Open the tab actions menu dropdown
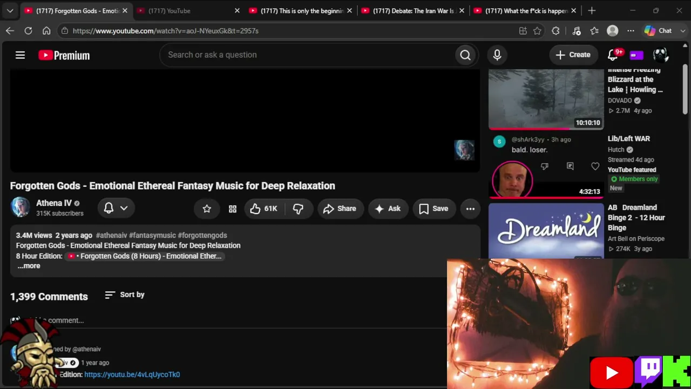The width and height of the screenshot is (691, 389). [10, 11]
